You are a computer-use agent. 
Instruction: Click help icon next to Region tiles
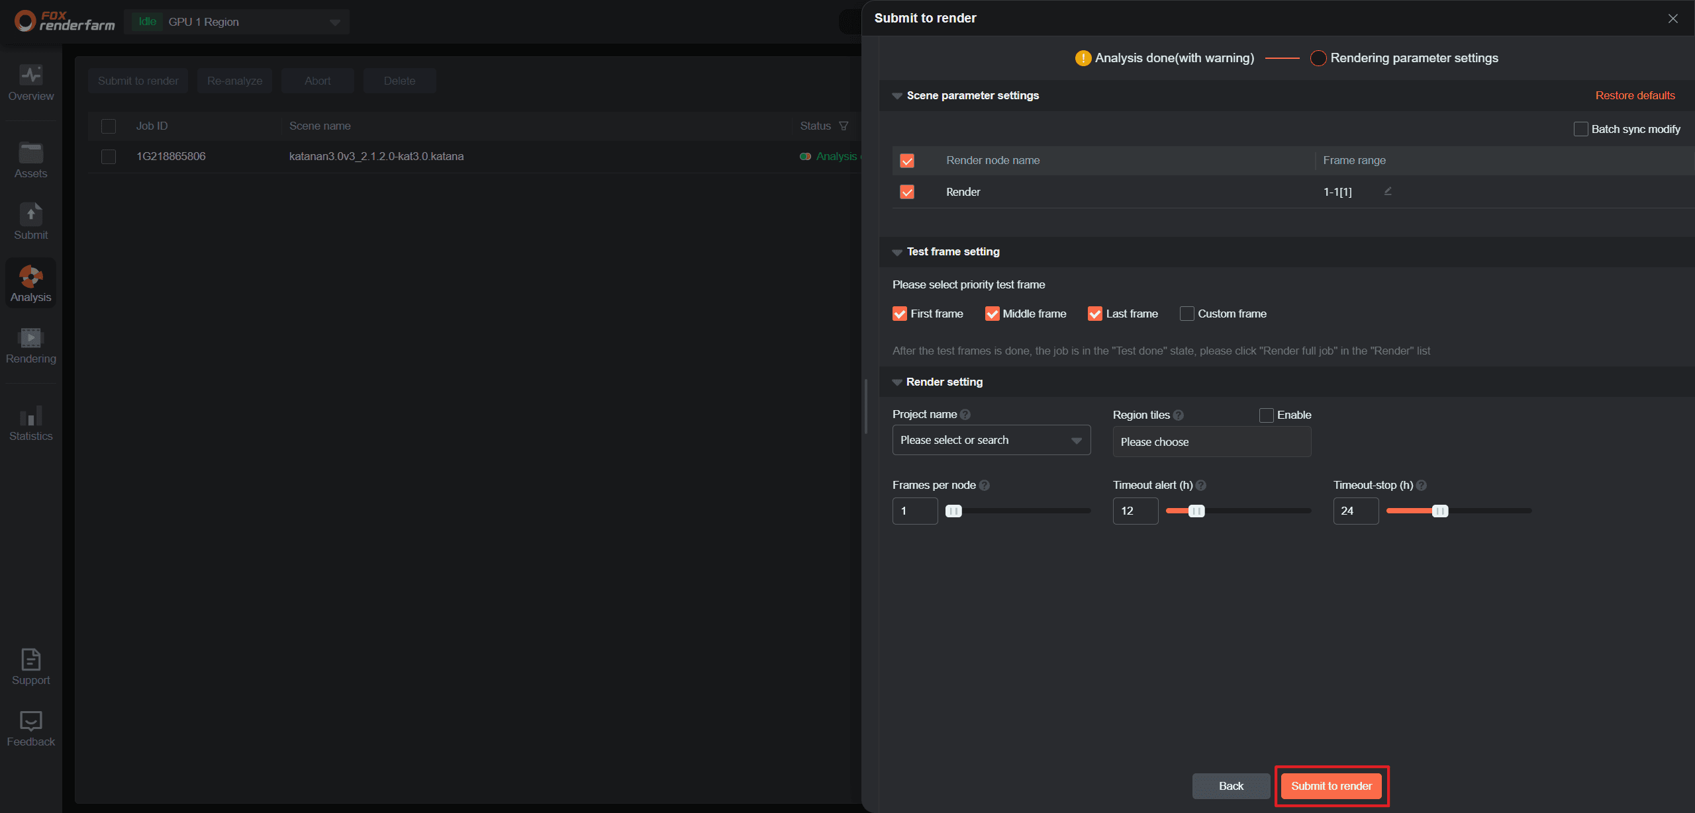pyautogui.click(x=1178, y=415)
